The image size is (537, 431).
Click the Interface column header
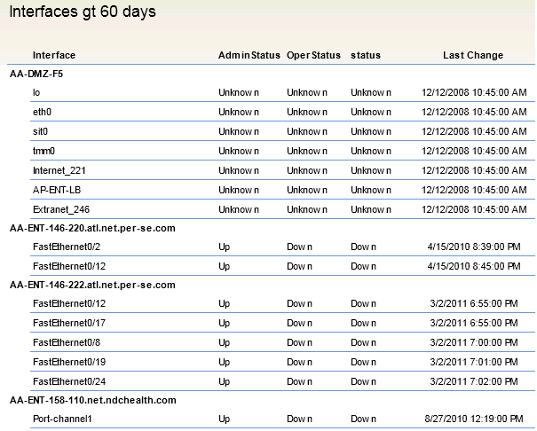[54, 55]
